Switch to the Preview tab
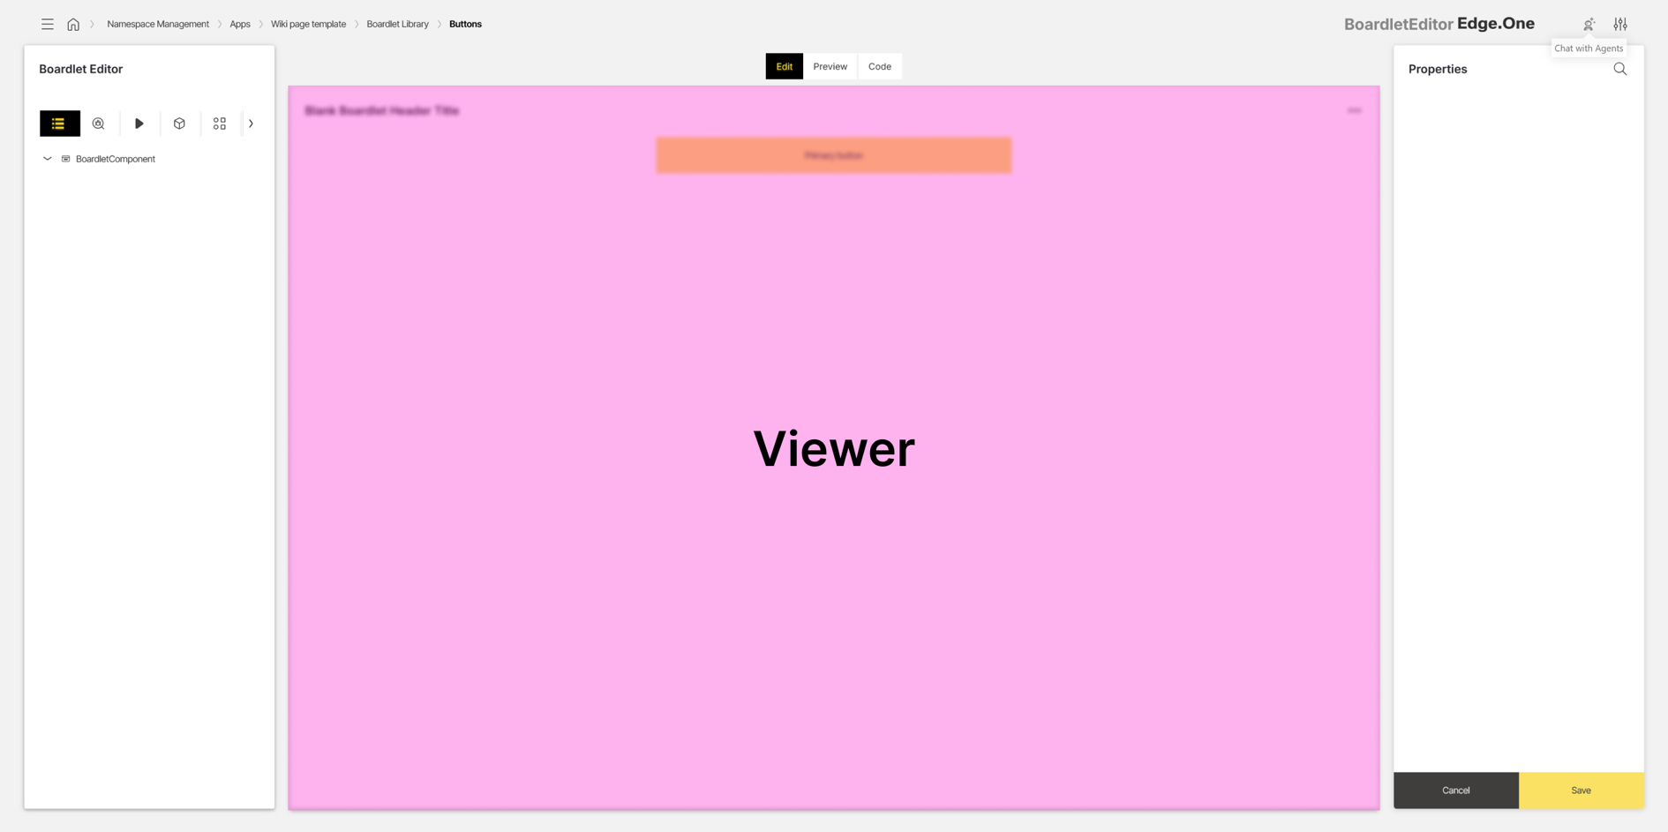This screenshot has height=832, width=1668. 830,66
